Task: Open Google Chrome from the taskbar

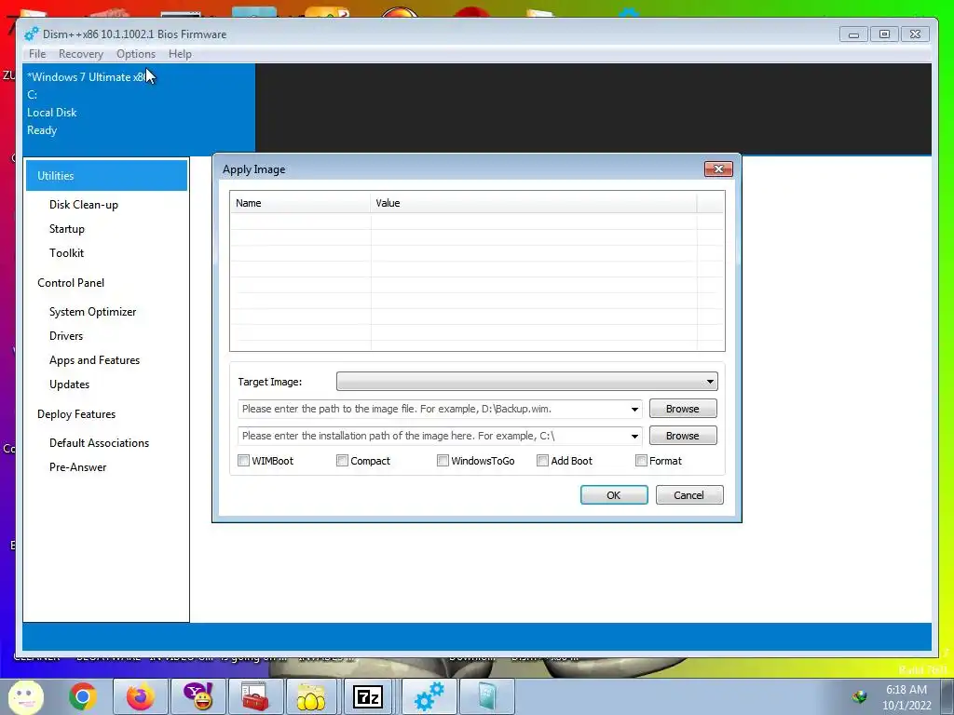Action: tap(83, 696)
